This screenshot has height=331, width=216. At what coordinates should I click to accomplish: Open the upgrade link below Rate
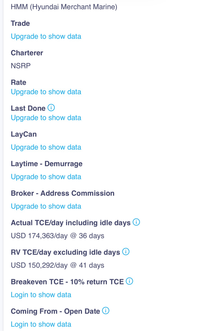click(x=46, y=92)
